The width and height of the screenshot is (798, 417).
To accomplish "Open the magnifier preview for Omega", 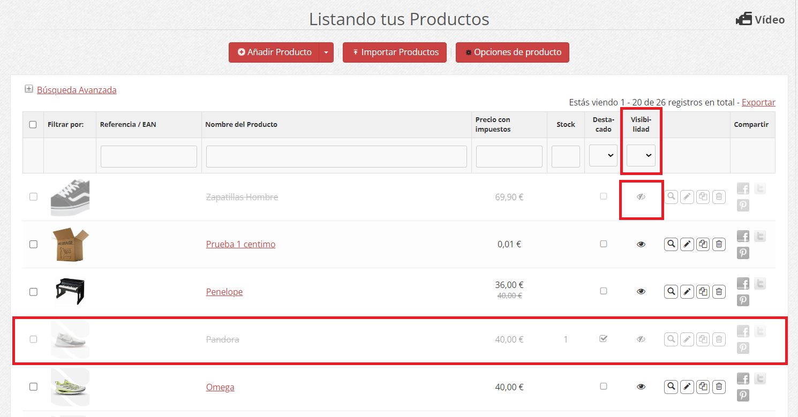I will (671, 386).
